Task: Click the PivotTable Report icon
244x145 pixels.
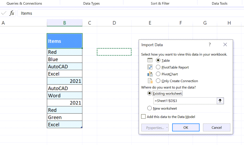Action: pos(150,67)
